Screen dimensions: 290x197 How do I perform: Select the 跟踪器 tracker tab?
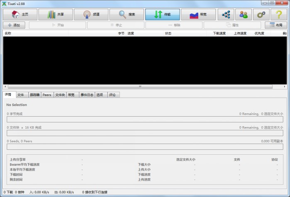[x=35, y=95]
